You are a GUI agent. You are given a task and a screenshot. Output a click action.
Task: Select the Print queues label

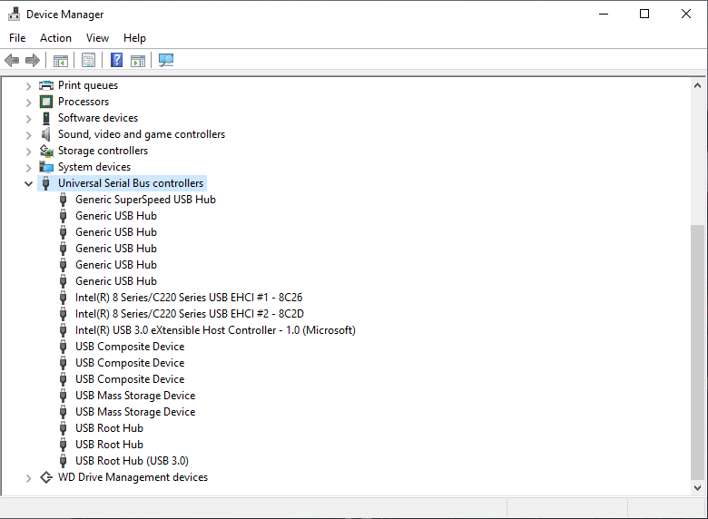coord(88,85)
